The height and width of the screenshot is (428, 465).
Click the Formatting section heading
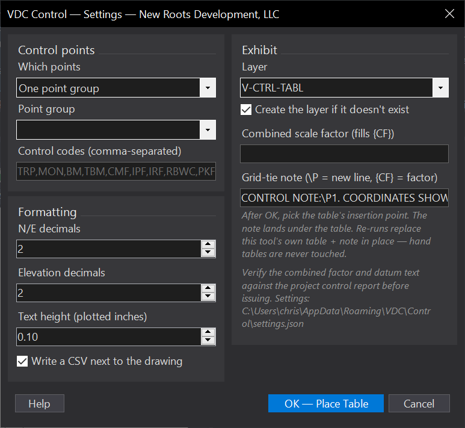pyautogui.click(x=48, y=212)
